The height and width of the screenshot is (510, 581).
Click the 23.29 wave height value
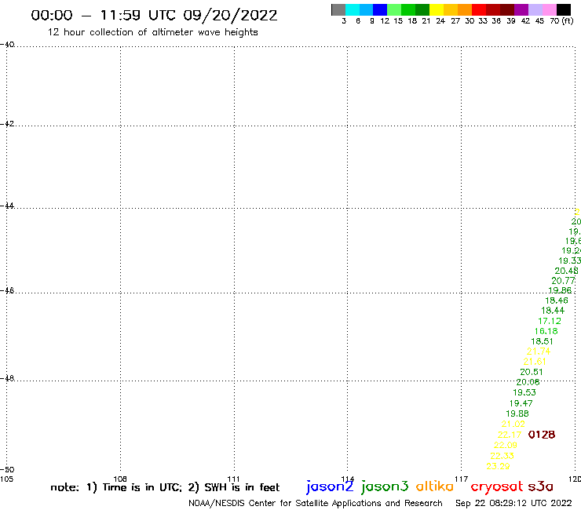tap(498, 466)
